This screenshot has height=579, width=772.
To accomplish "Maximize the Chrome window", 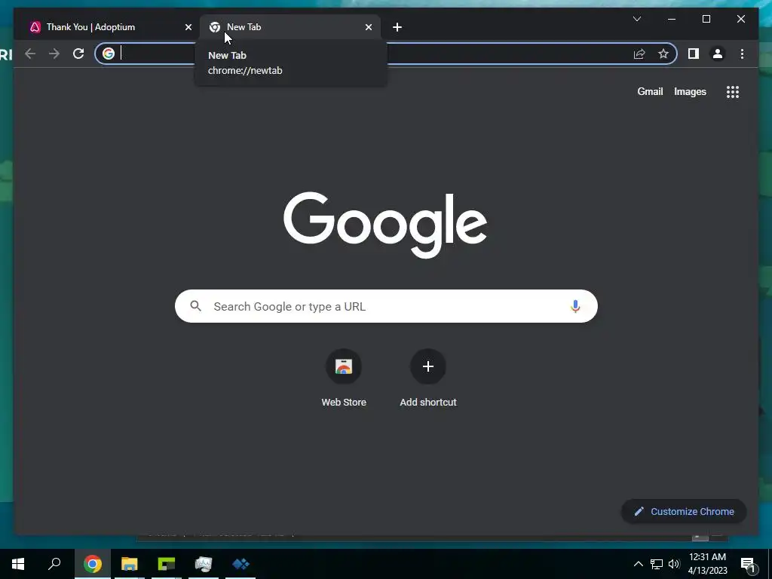I will coord(706,19).
